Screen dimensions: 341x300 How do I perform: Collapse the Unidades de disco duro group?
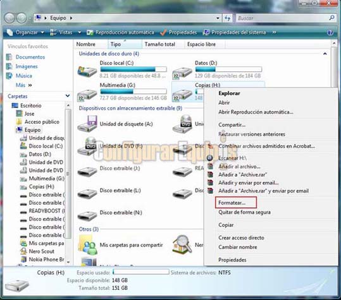(x=325, y=54)
